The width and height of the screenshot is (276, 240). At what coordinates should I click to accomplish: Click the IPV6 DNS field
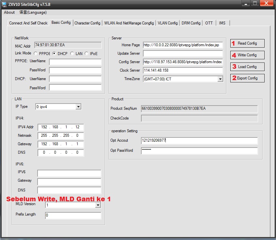(x=69, y=190)
